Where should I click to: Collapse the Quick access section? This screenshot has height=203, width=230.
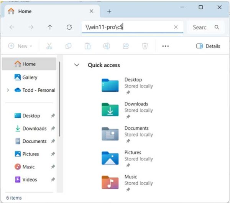tap(77, 65)
